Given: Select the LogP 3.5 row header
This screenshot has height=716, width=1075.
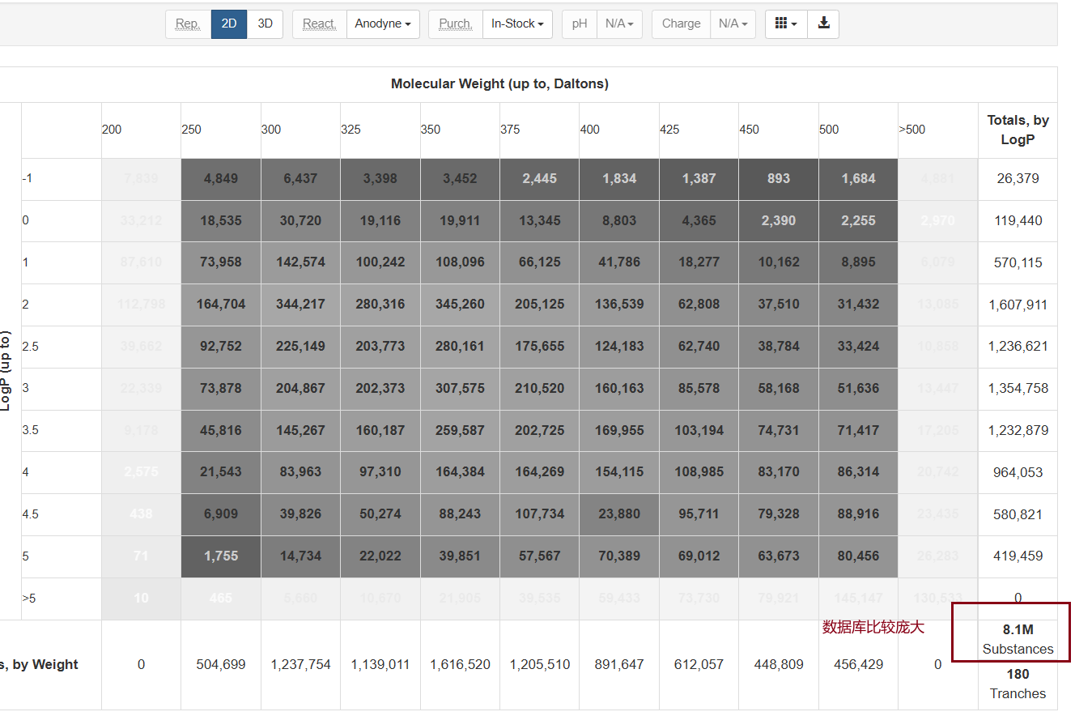Looking at the screenshot, I should [62, 430].
